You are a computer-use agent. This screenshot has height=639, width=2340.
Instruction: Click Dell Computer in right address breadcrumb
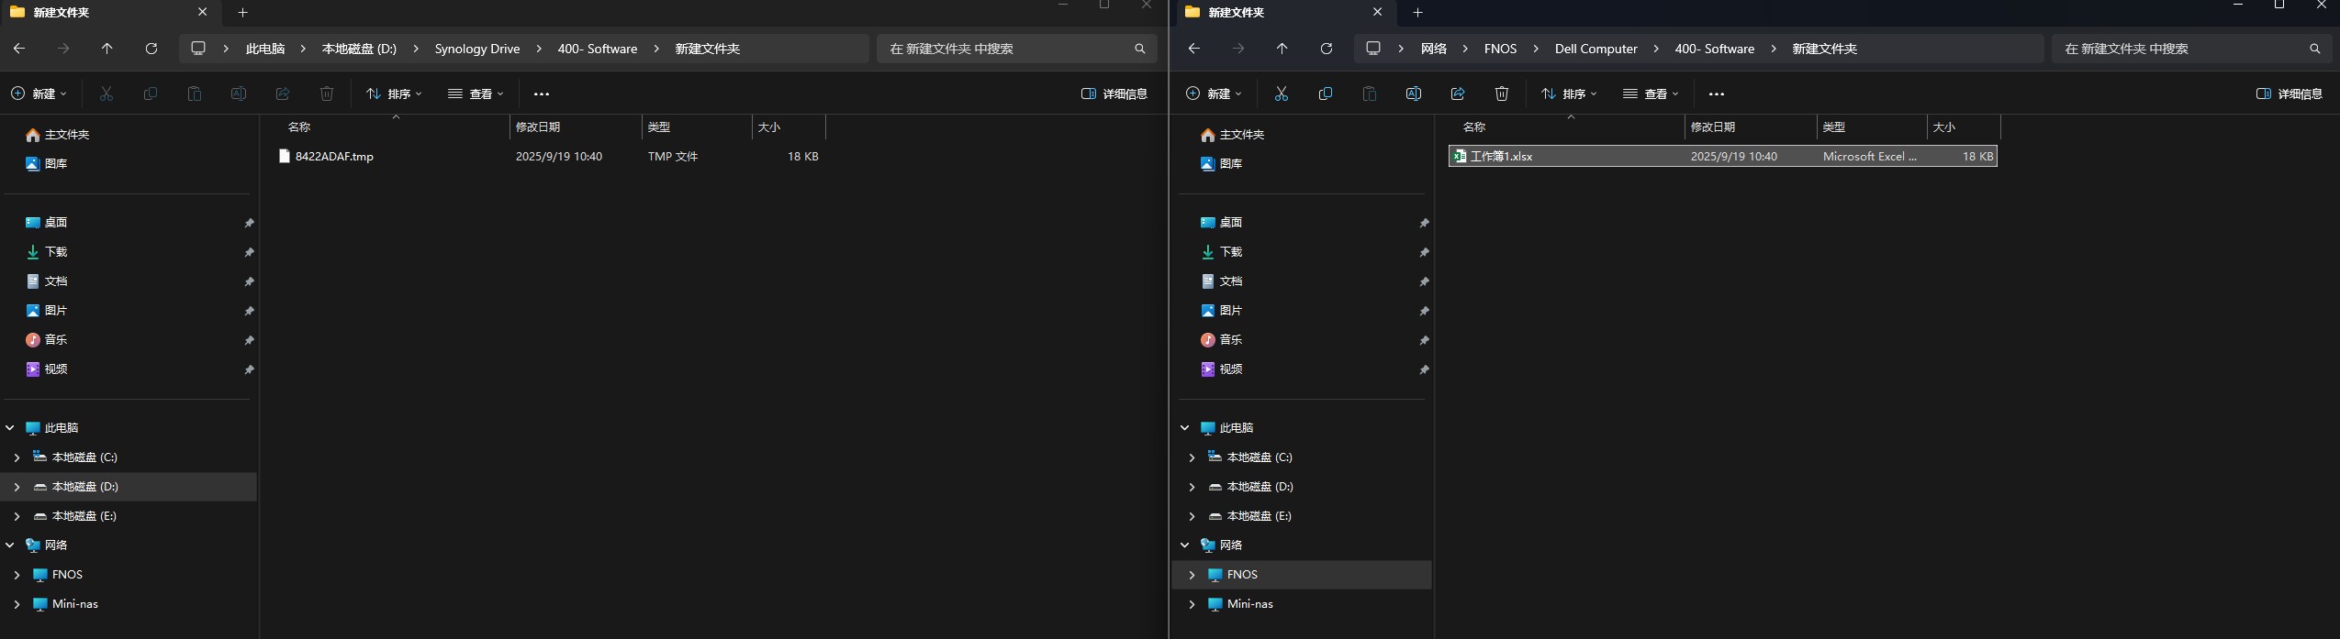tap(1595, 49)
